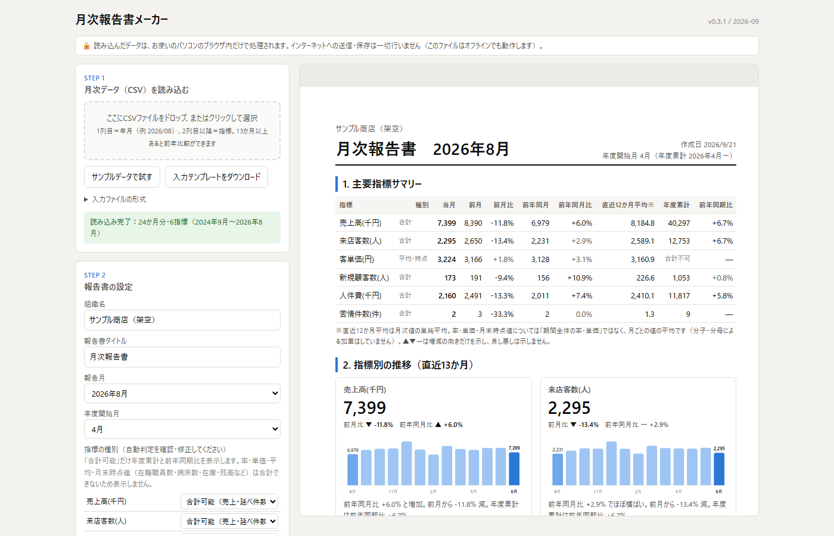Click the 指標 column header in summary table

(346, 205)
